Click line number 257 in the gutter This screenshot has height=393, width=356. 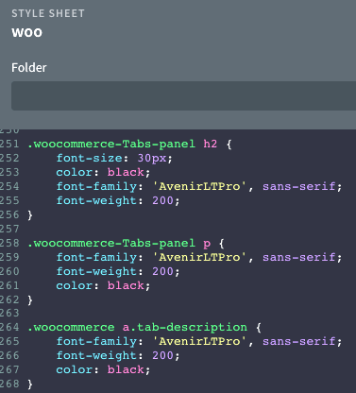click(9, 229)
